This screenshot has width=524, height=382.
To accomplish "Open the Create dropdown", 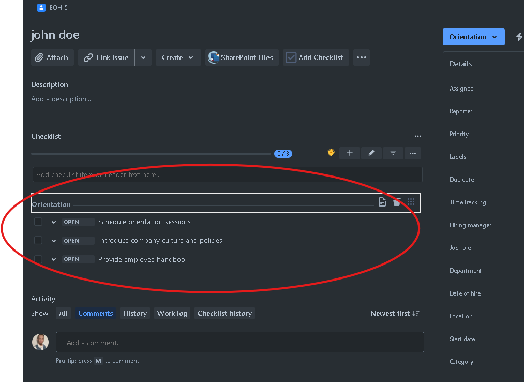I will [178, 57].
